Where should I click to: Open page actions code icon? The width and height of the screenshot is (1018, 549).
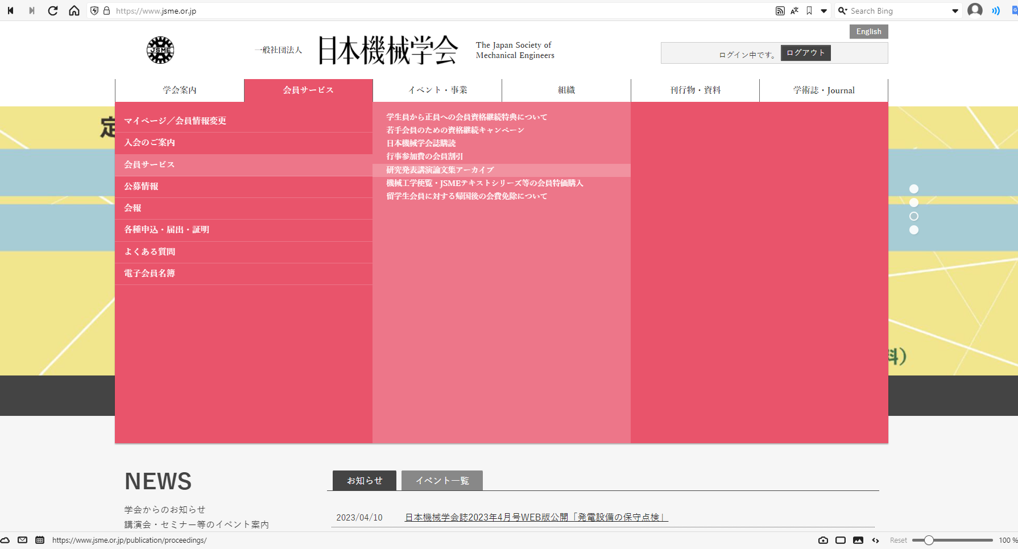876,540
